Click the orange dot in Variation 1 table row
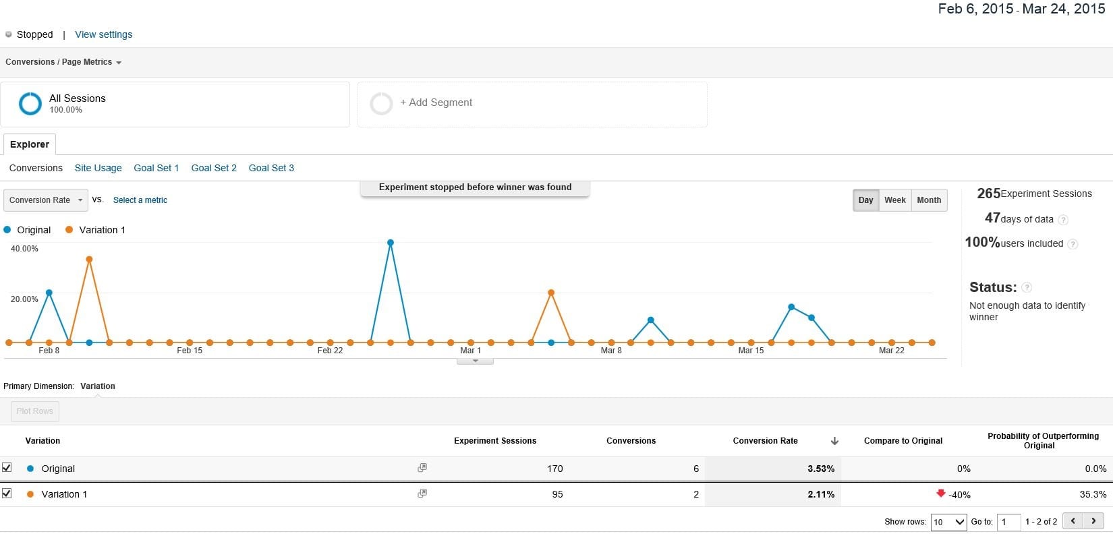Viewport: 1113px width, 538px height. [30, 494]
